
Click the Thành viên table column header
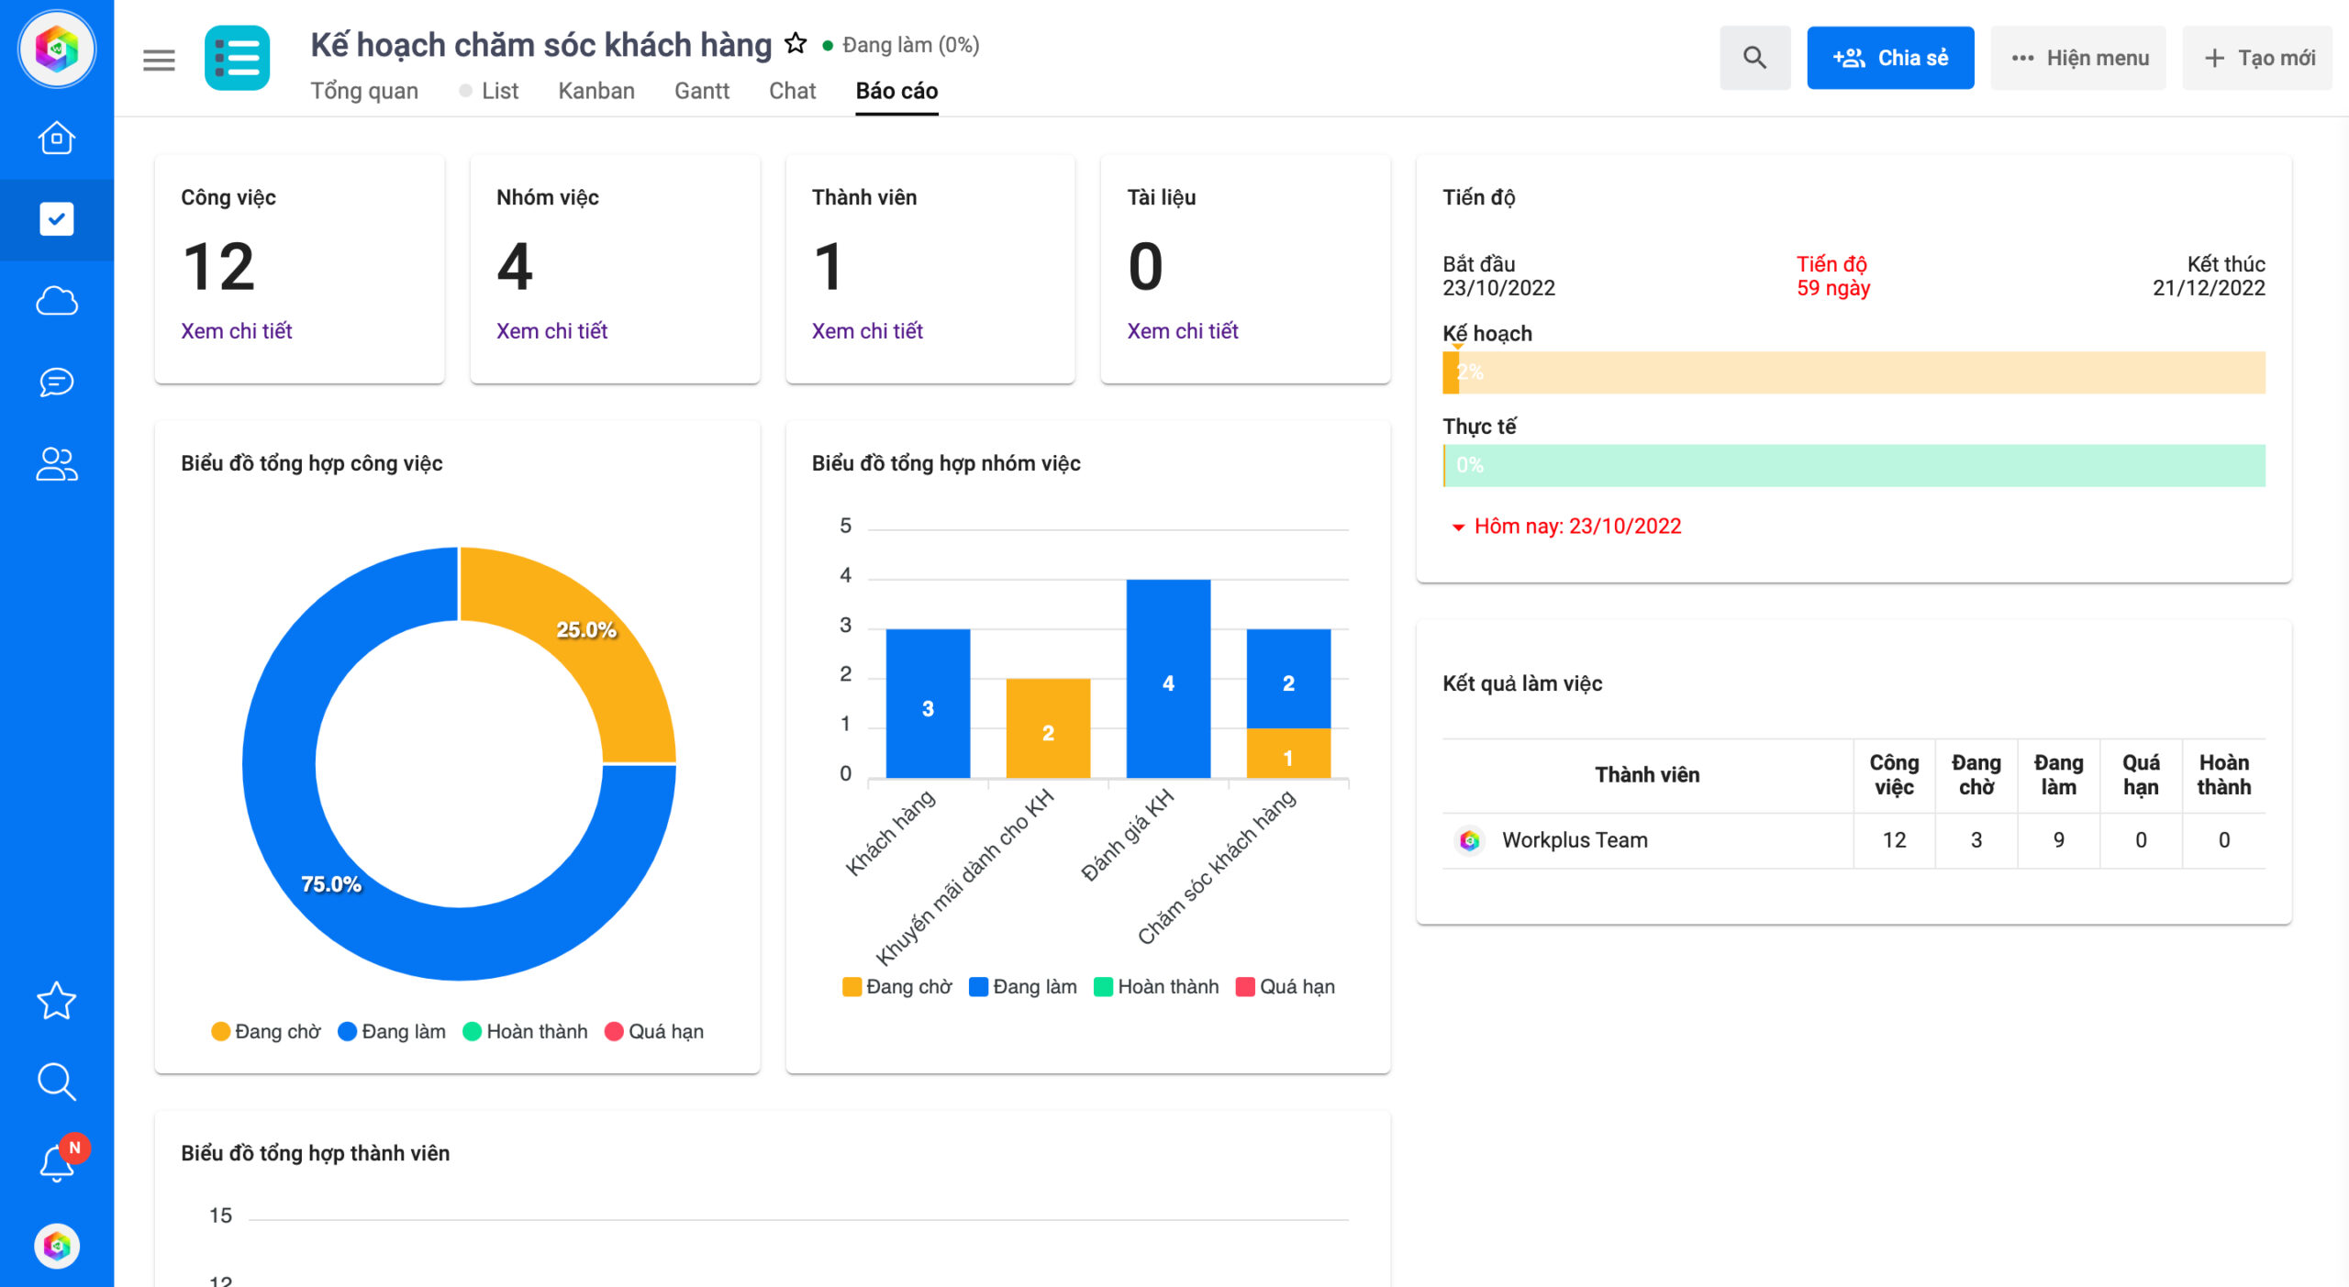click(x=1647, y=775)
